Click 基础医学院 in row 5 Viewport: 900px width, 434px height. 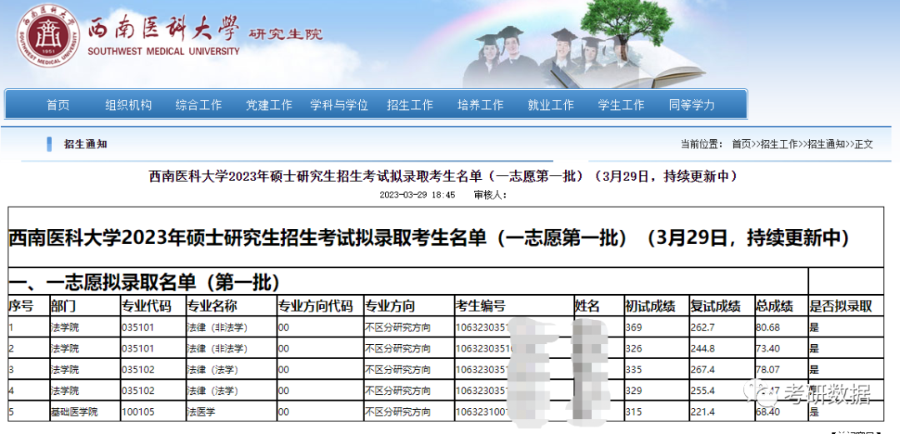pyautogui.click(x=74, y=412)
